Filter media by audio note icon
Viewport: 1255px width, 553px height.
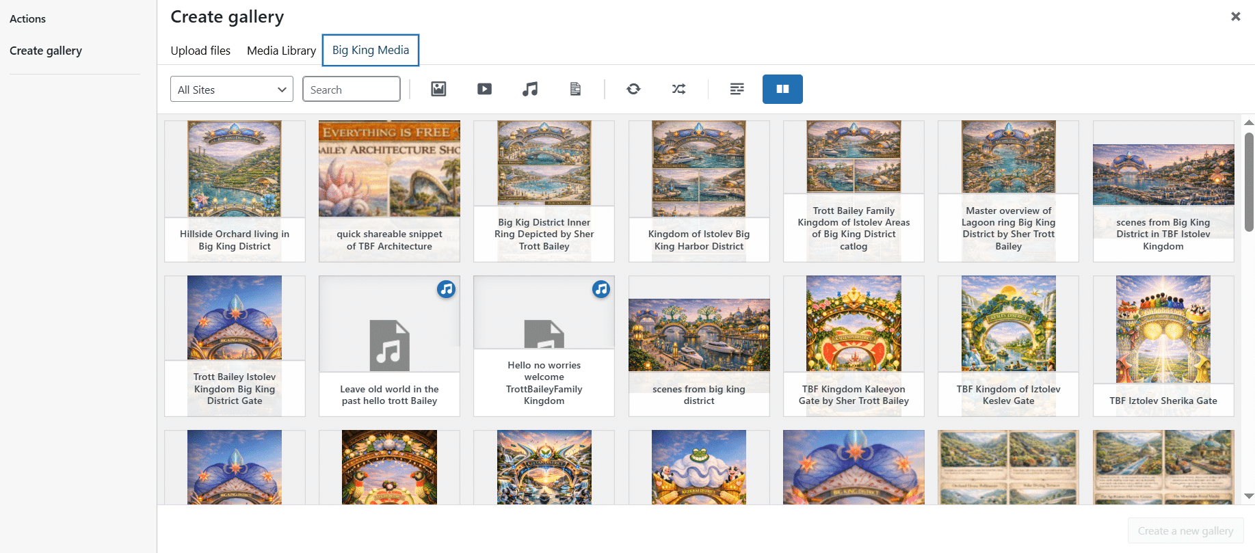click(530, 89)
